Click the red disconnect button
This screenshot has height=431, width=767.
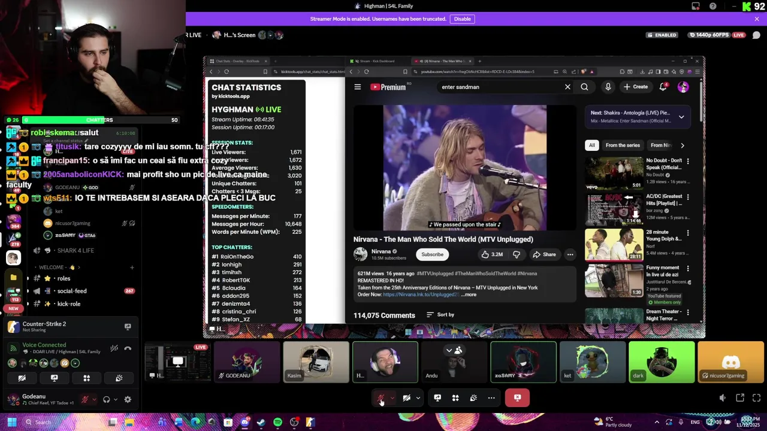tap(517, 397)
